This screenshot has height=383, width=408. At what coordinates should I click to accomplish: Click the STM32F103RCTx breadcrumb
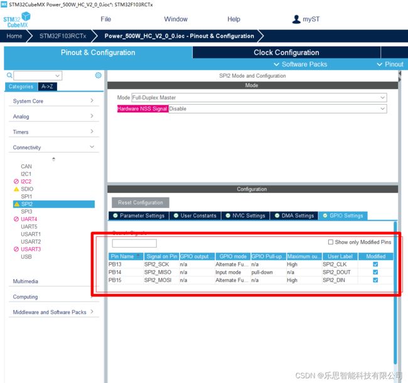tap(63, 36)
